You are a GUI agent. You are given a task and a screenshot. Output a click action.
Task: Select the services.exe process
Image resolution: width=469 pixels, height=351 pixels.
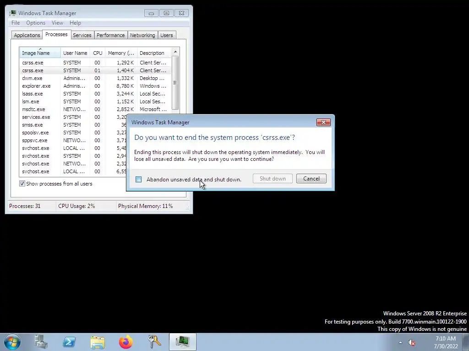click(73, 117)
